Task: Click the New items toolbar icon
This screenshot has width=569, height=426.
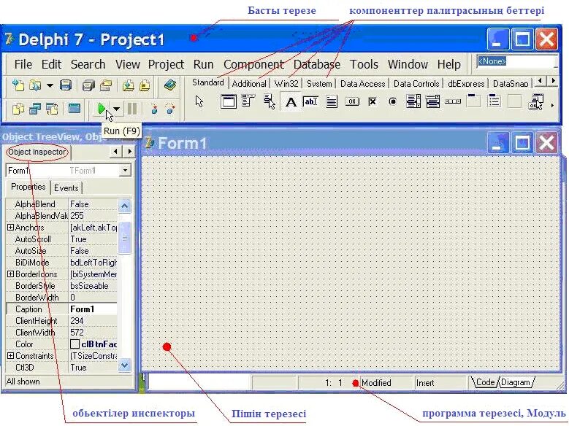Action: coord(18,85)
